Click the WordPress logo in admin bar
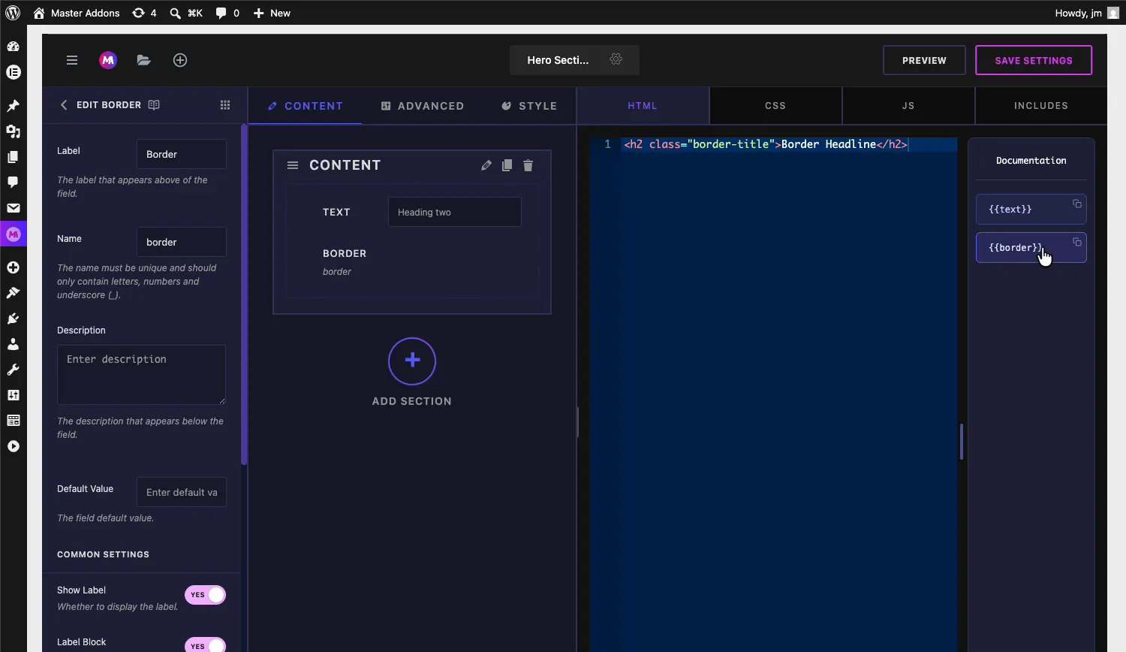 coord(13,13)
